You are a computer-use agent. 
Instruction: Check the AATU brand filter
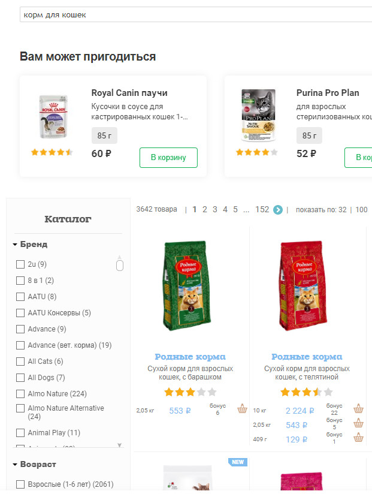[20, 297]
